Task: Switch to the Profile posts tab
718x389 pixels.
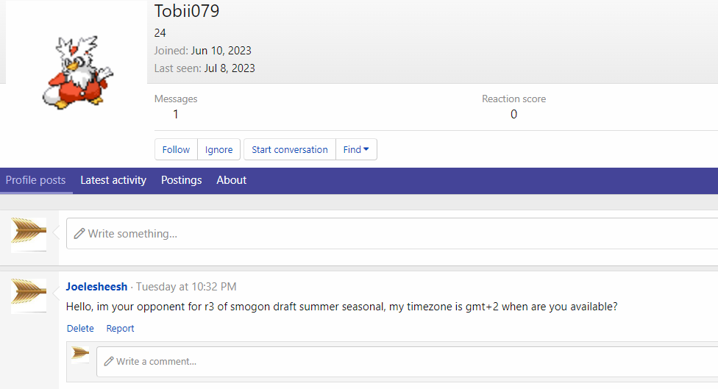Action: pos(36,180)
